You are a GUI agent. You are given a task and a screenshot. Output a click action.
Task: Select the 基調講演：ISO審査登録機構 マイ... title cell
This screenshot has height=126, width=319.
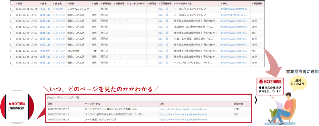click(193, 27)
